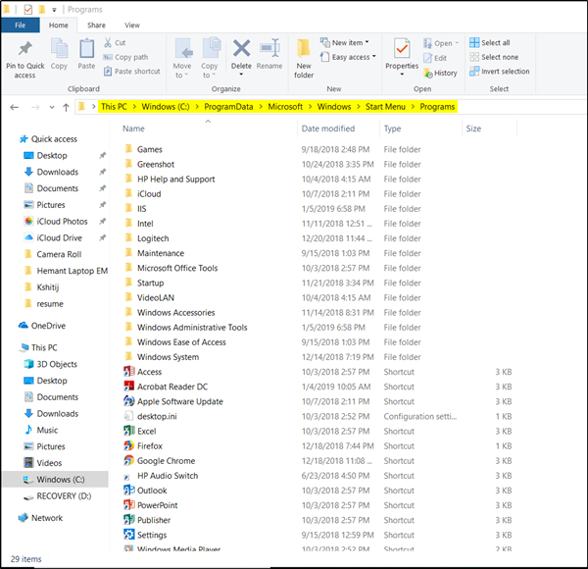Image resolution: width=588 pixels, height=569 pixels.
Task: Click the Cut scissors icon
Action: tap(108, 42)
